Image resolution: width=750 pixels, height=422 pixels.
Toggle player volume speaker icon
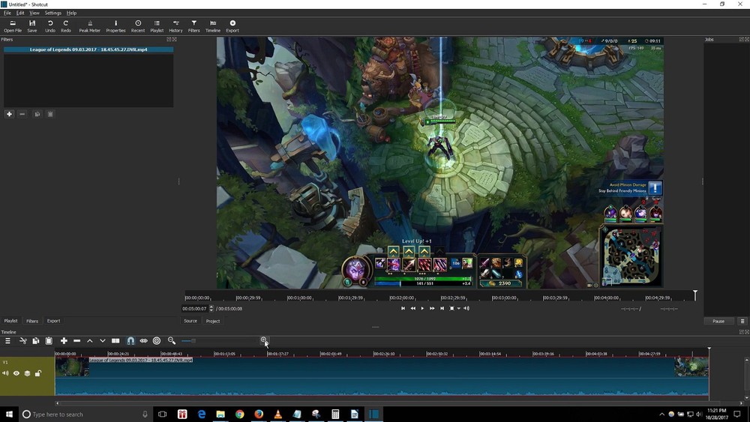pyautogui.click(x=466, y=308)
